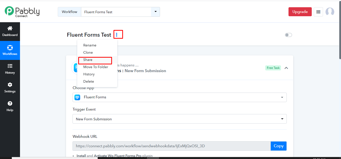
Task: Open the Settings gear section
Action: (10, 88)
